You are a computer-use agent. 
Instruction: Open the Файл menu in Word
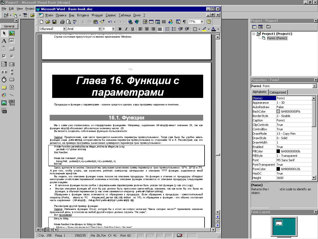click(49, 15)
